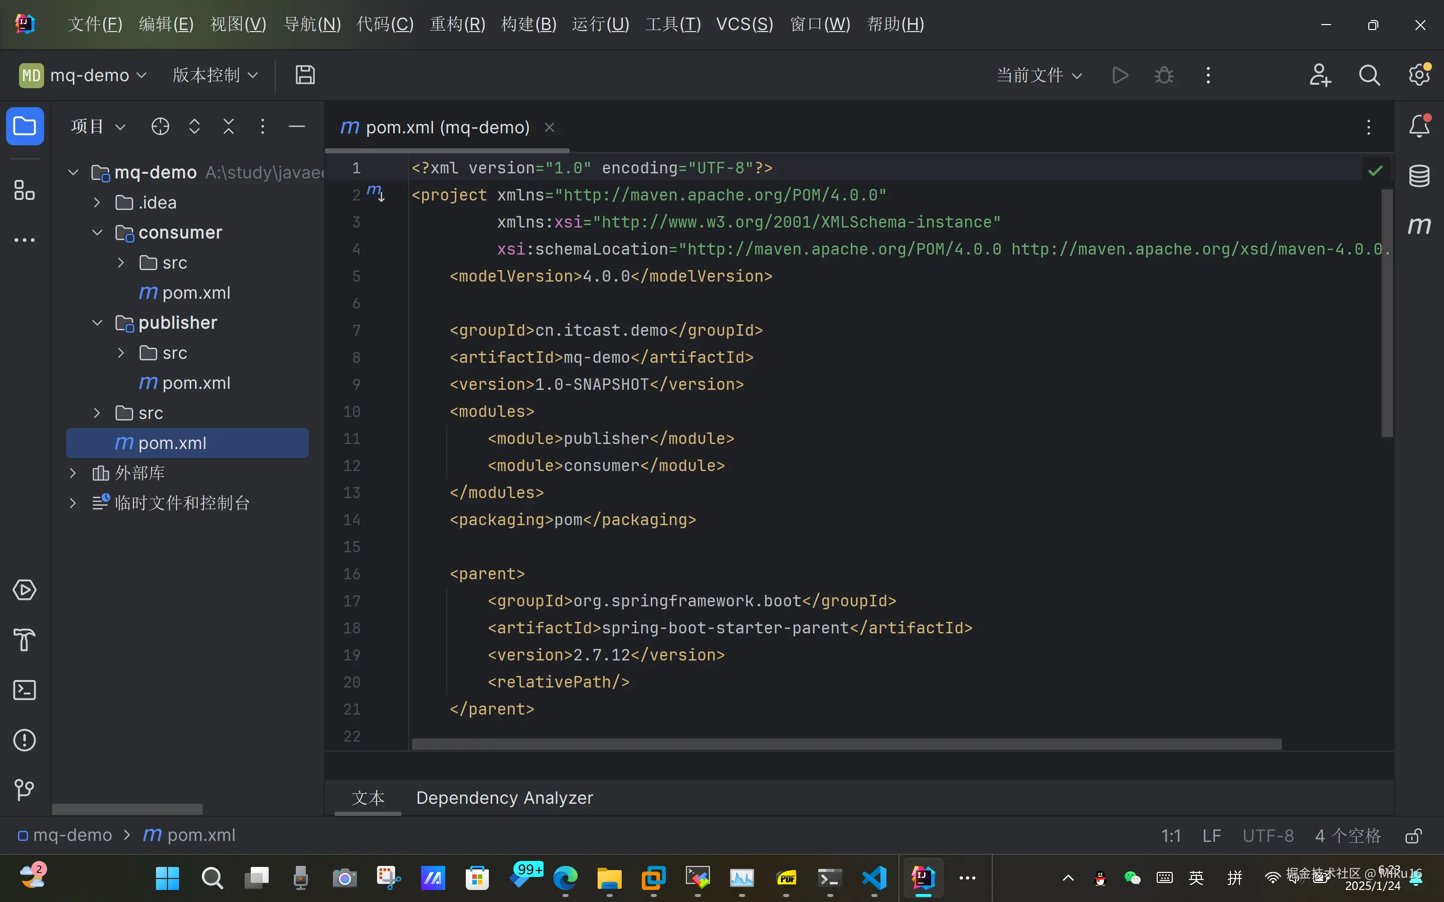Screen dimensions: 1444x902
Task: Open the Database tool window
Action: pyautogui.click(x=1419, y=176)
